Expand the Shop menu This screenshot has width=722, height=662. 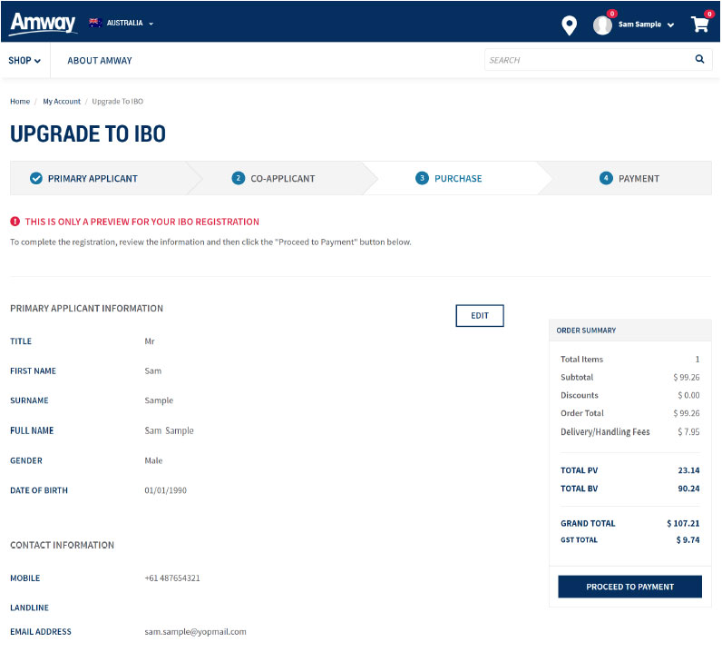pos(24,61)
